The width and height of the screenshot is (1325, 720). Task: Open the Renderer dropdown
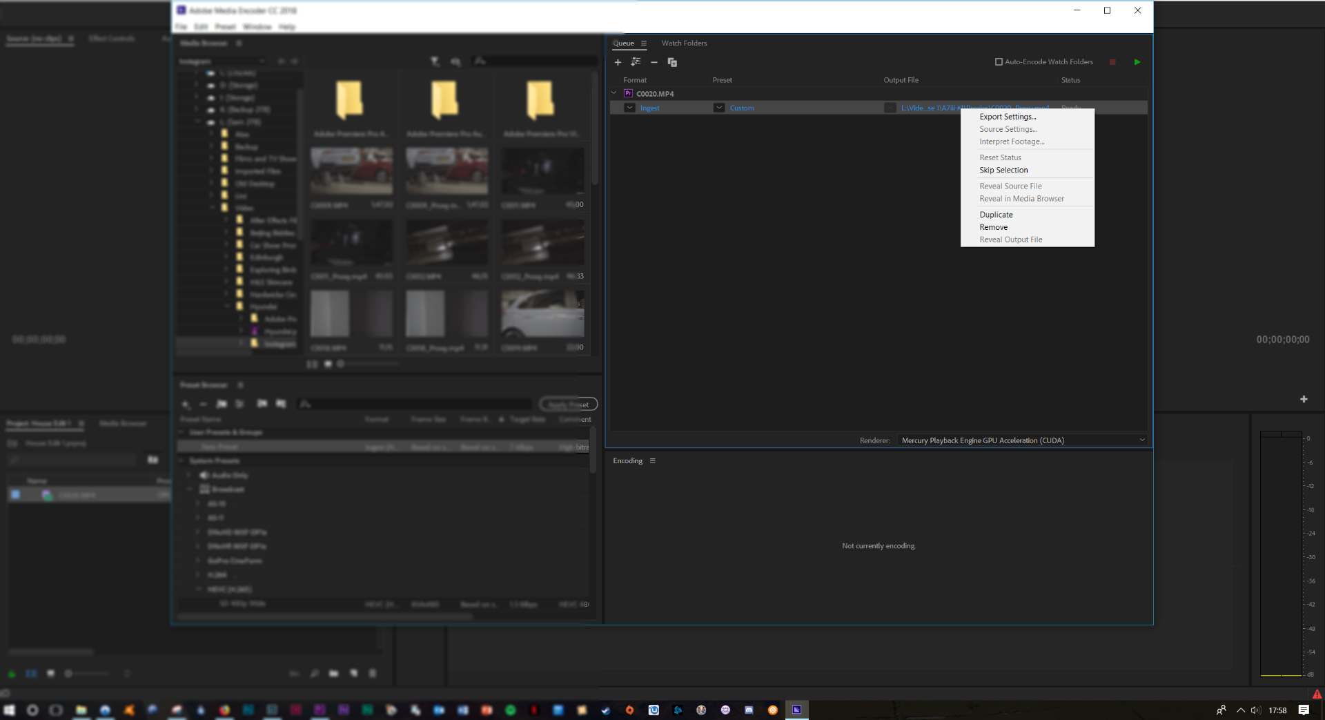point(1023,440)
